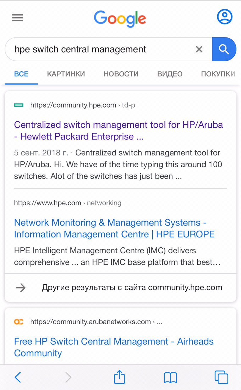Open the Safari share sheet

pyautogui.click(x=119, y=377)
